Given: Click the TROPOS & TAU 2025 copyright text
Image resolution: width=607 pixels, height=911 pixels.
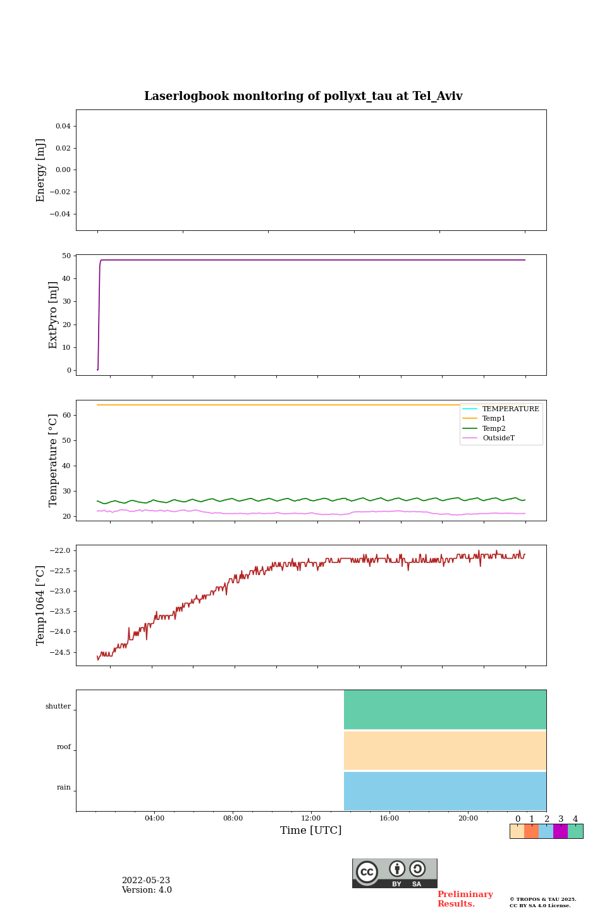Looking at the screenshot, I should click(x=543, y=899).
